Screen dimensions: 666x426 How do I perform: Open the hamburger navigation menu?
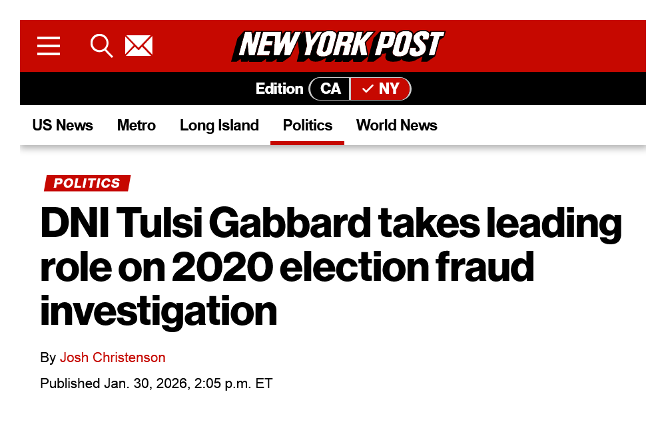(x=49, y=46)
